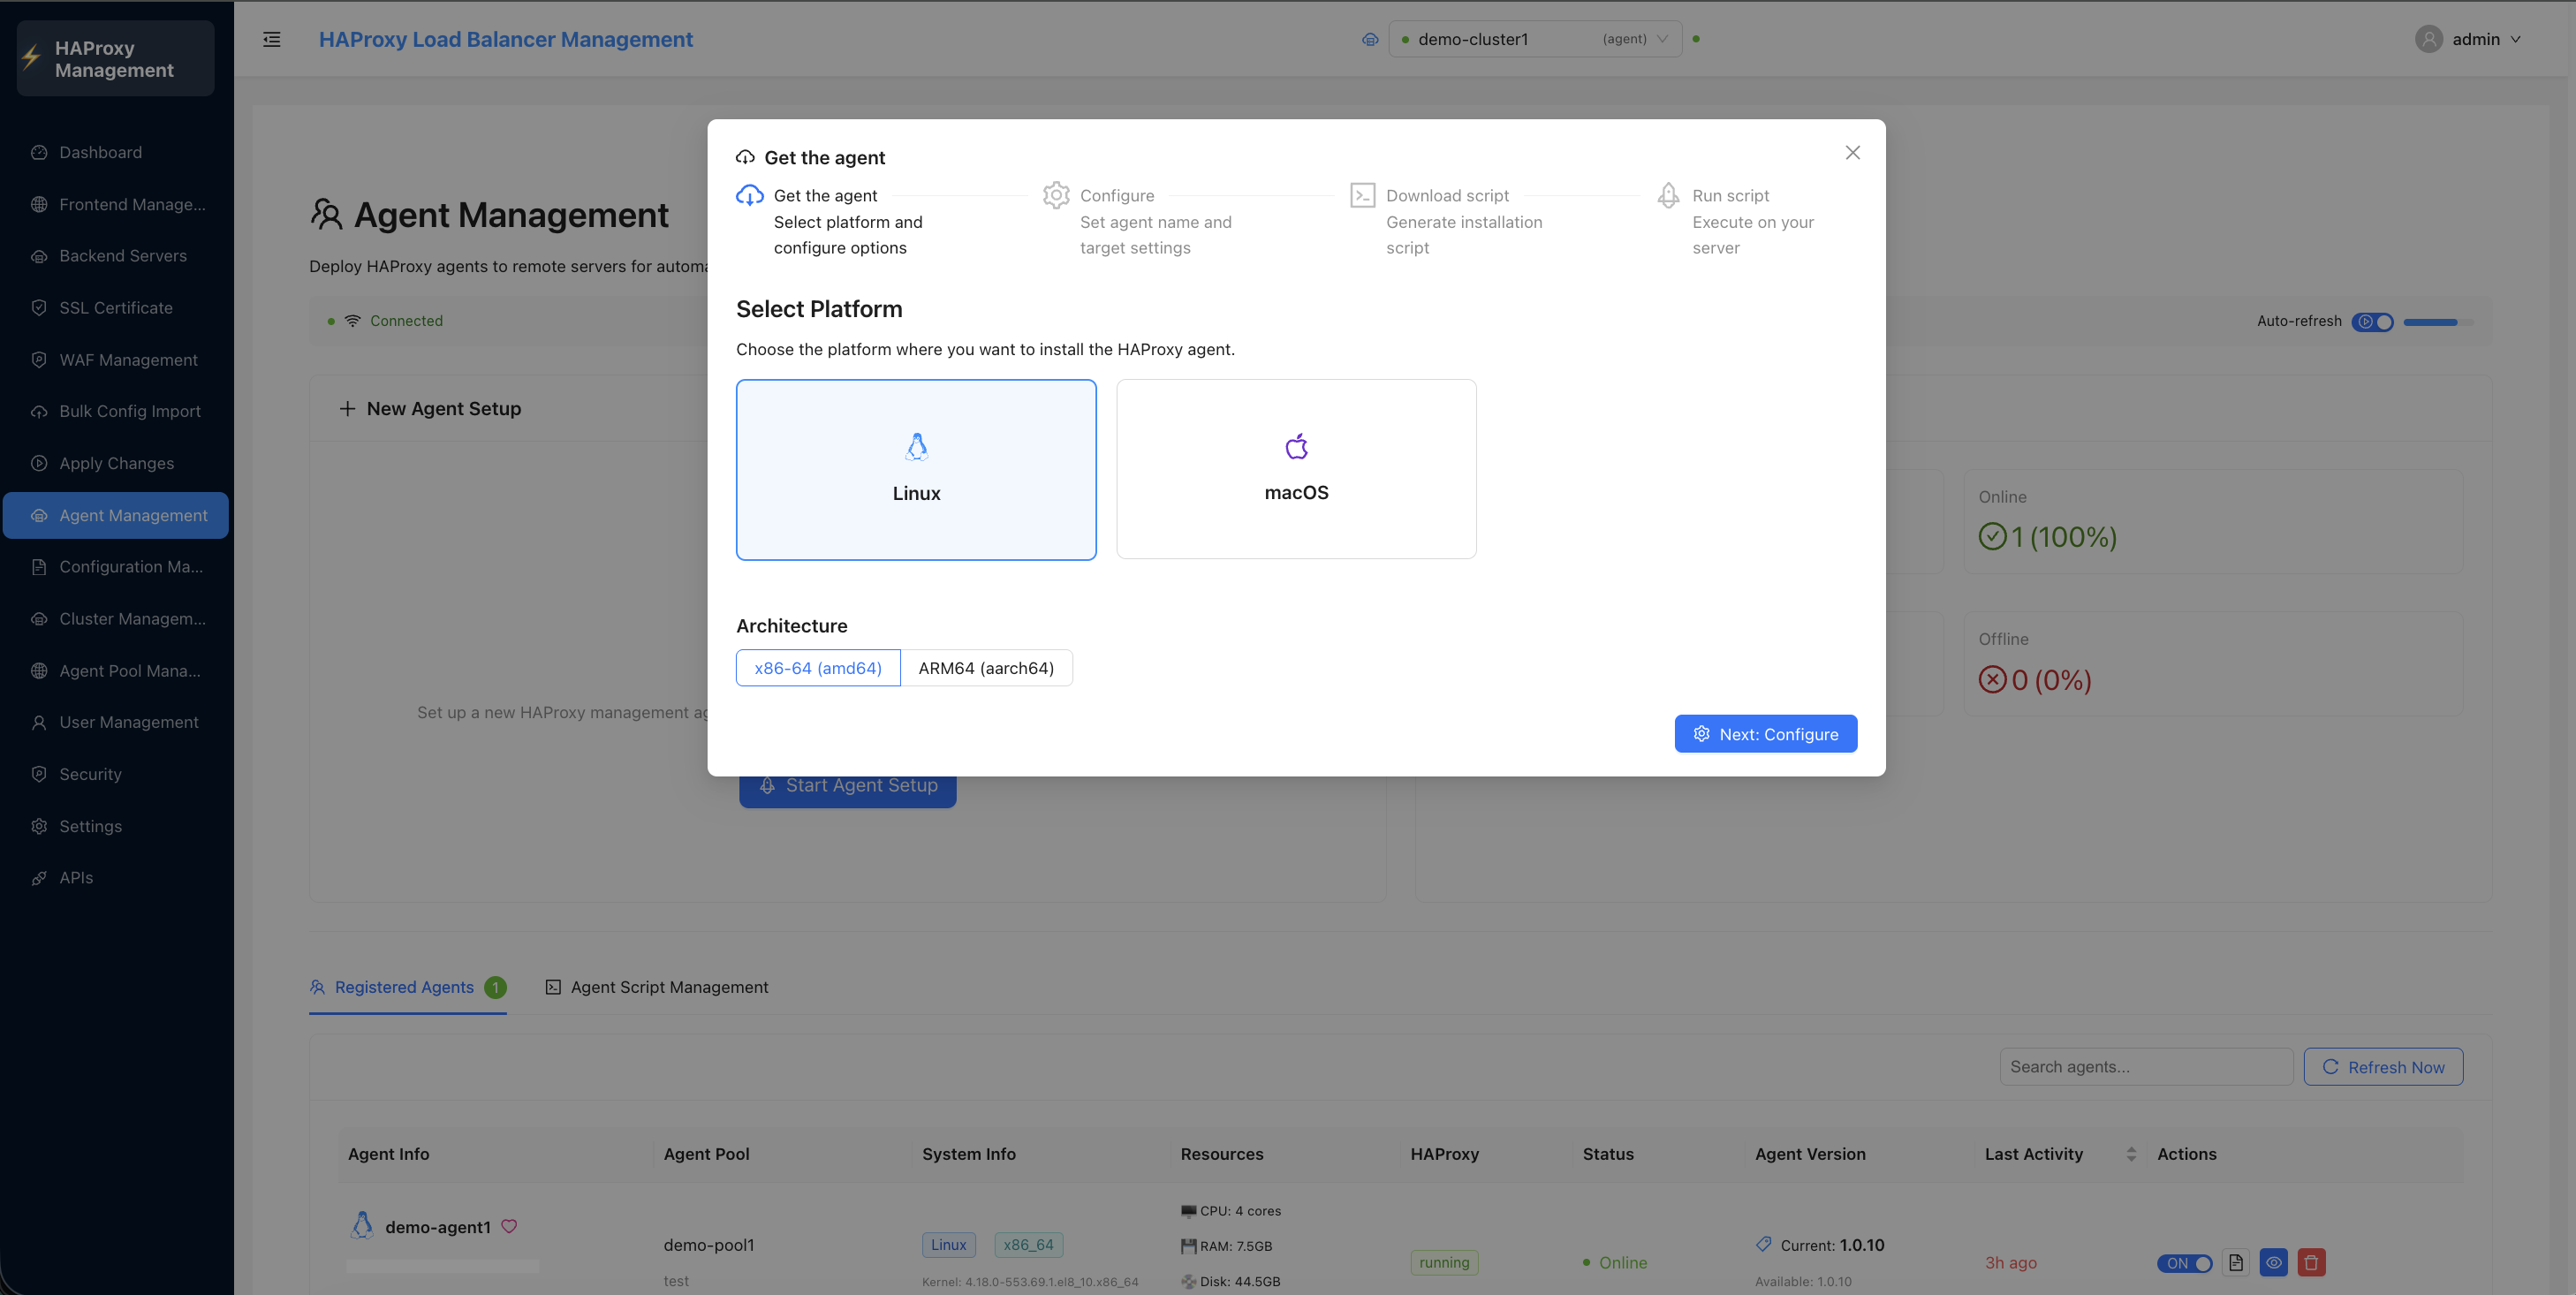Open Bulk Config Import in sidebar

pyautogui.click(x=116, y=411)
